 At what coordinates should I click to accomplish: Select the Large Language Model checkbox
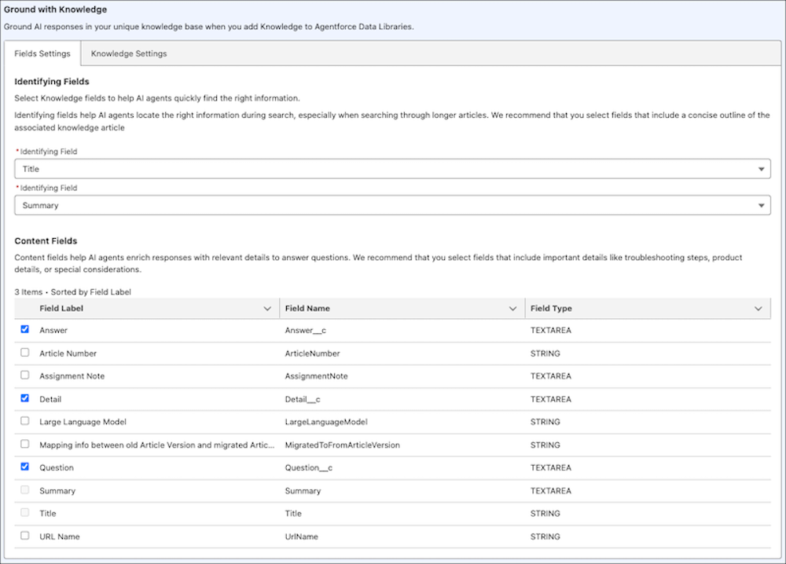tap(24, 421)
